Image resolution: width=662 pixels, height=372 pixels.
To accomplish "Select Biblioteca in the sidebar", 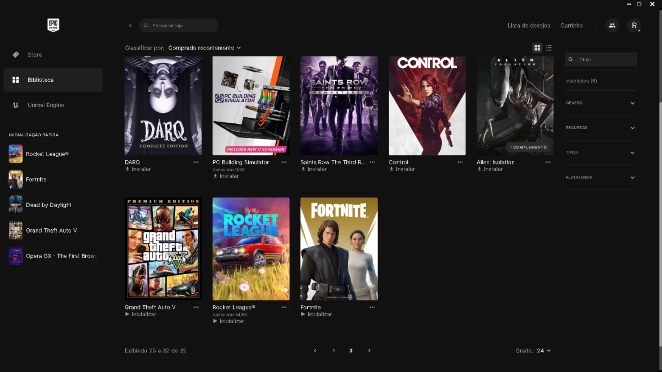I will 53,80.
